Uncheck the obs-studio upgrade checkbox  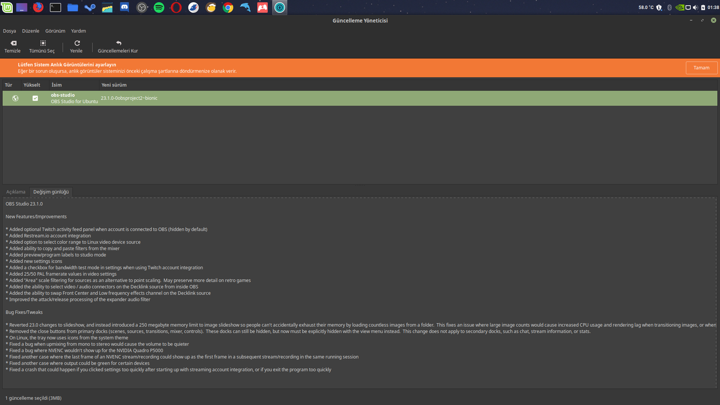pyautogui.click(x=35, y=98)
